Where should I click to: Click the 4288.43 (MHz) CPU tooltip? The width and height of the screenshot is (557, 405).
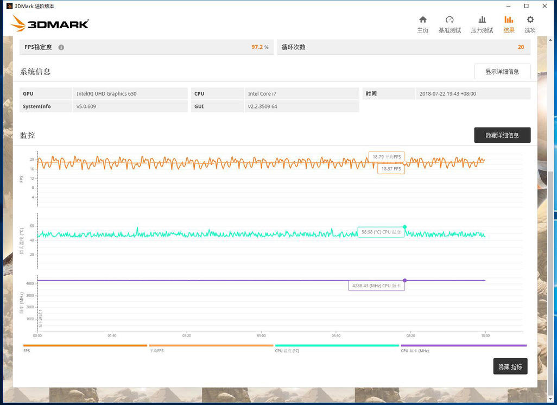pos(376,286)
